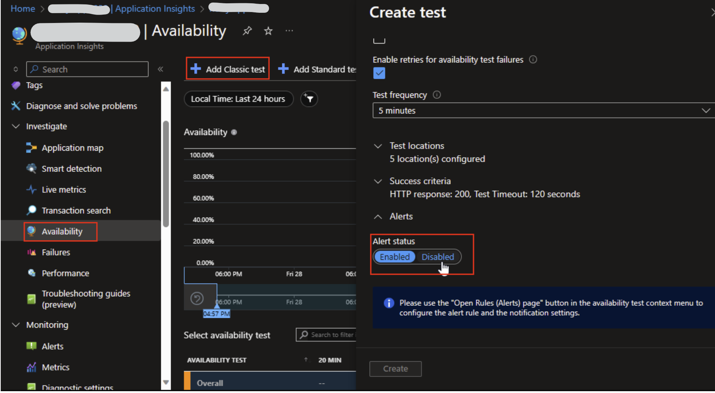Toggle the checkbox above Enable retries

pos(379,41)
